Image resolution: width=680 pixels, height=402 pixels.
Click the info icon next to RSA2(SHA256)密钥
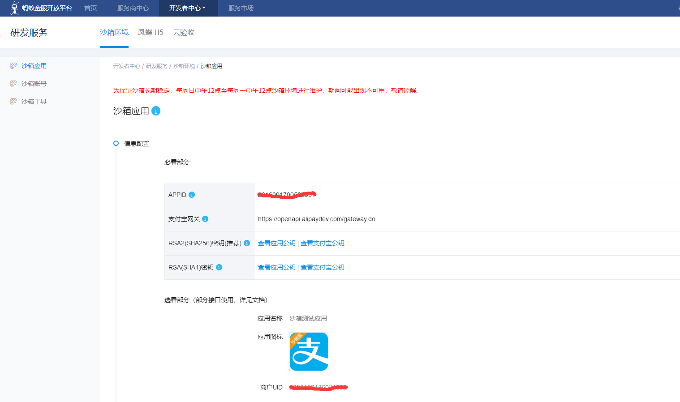coord(247,243)
